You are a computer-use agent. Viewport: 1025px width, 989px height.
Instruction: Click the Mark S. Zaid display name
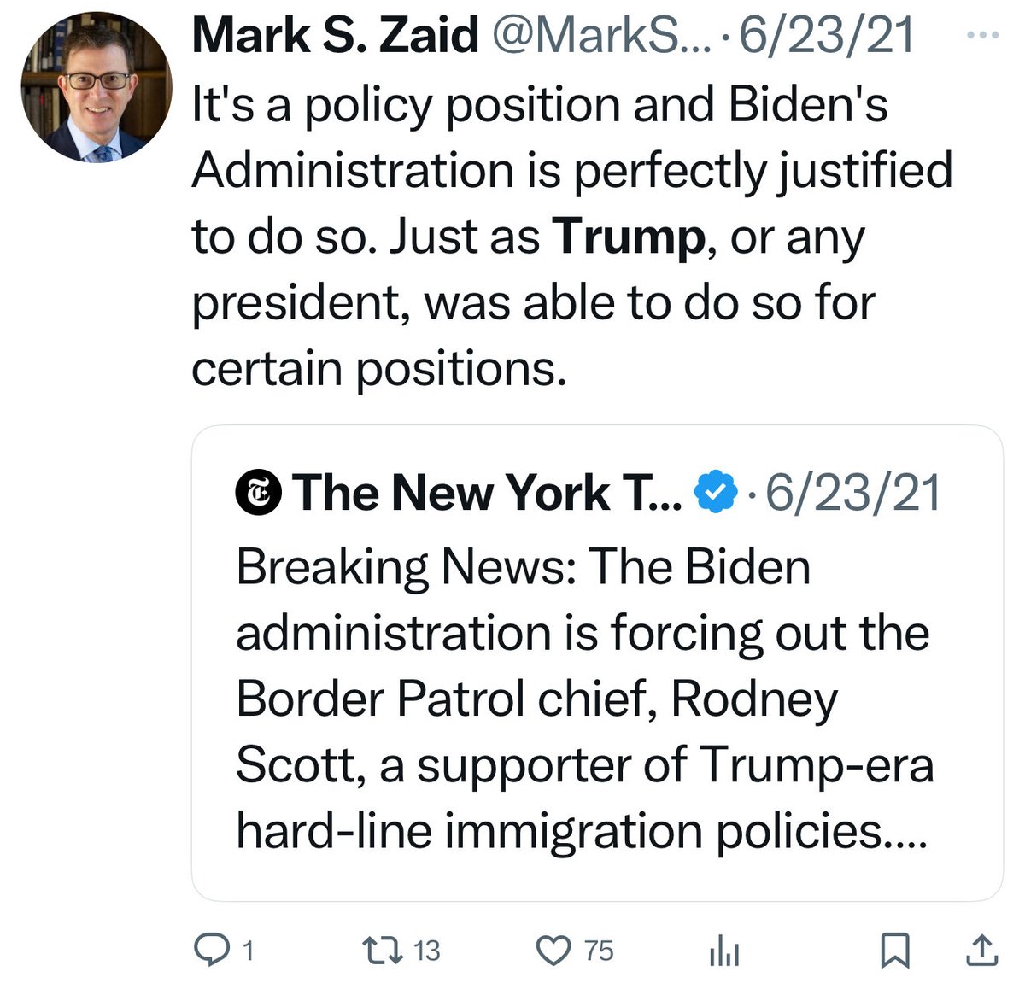335,36
